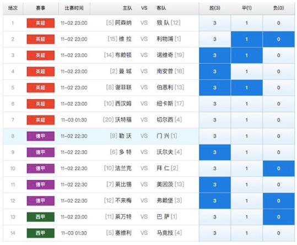Click the 比赛时间 column header
Viewport: 297px width, 245px height.
coord(74,8)
